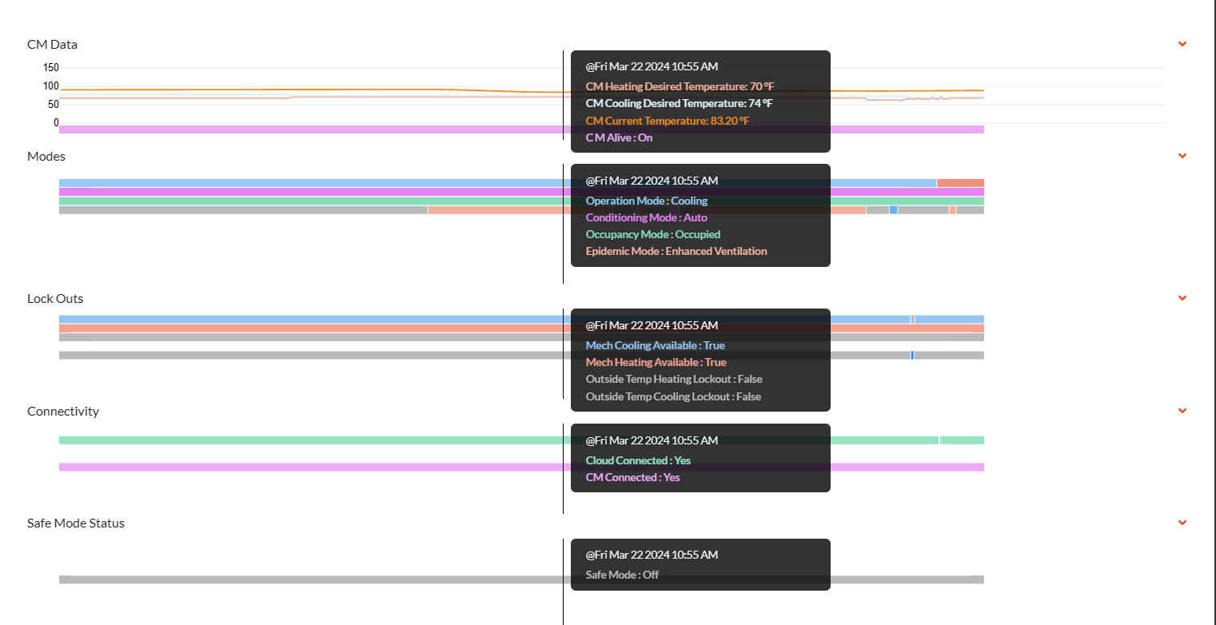This screenshot has width=1216, height=625.
Task: Collapse the CM Data section chevron
Action: click(1182, 44)
